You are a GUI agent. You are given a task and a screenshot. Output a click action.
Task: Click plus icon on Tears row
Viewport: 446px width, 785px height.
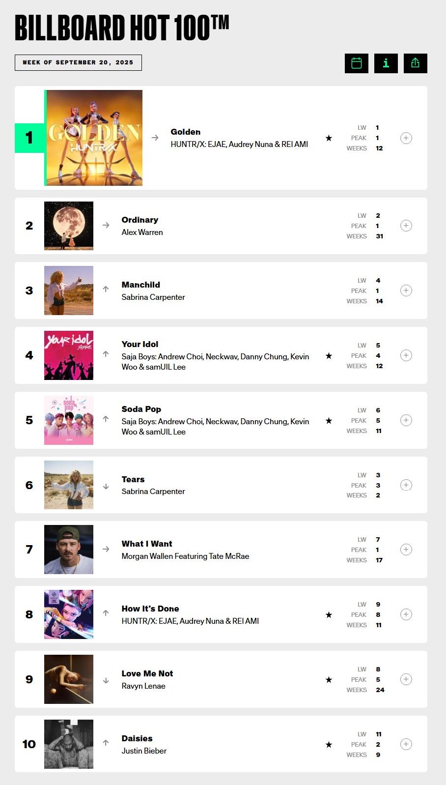406,485
